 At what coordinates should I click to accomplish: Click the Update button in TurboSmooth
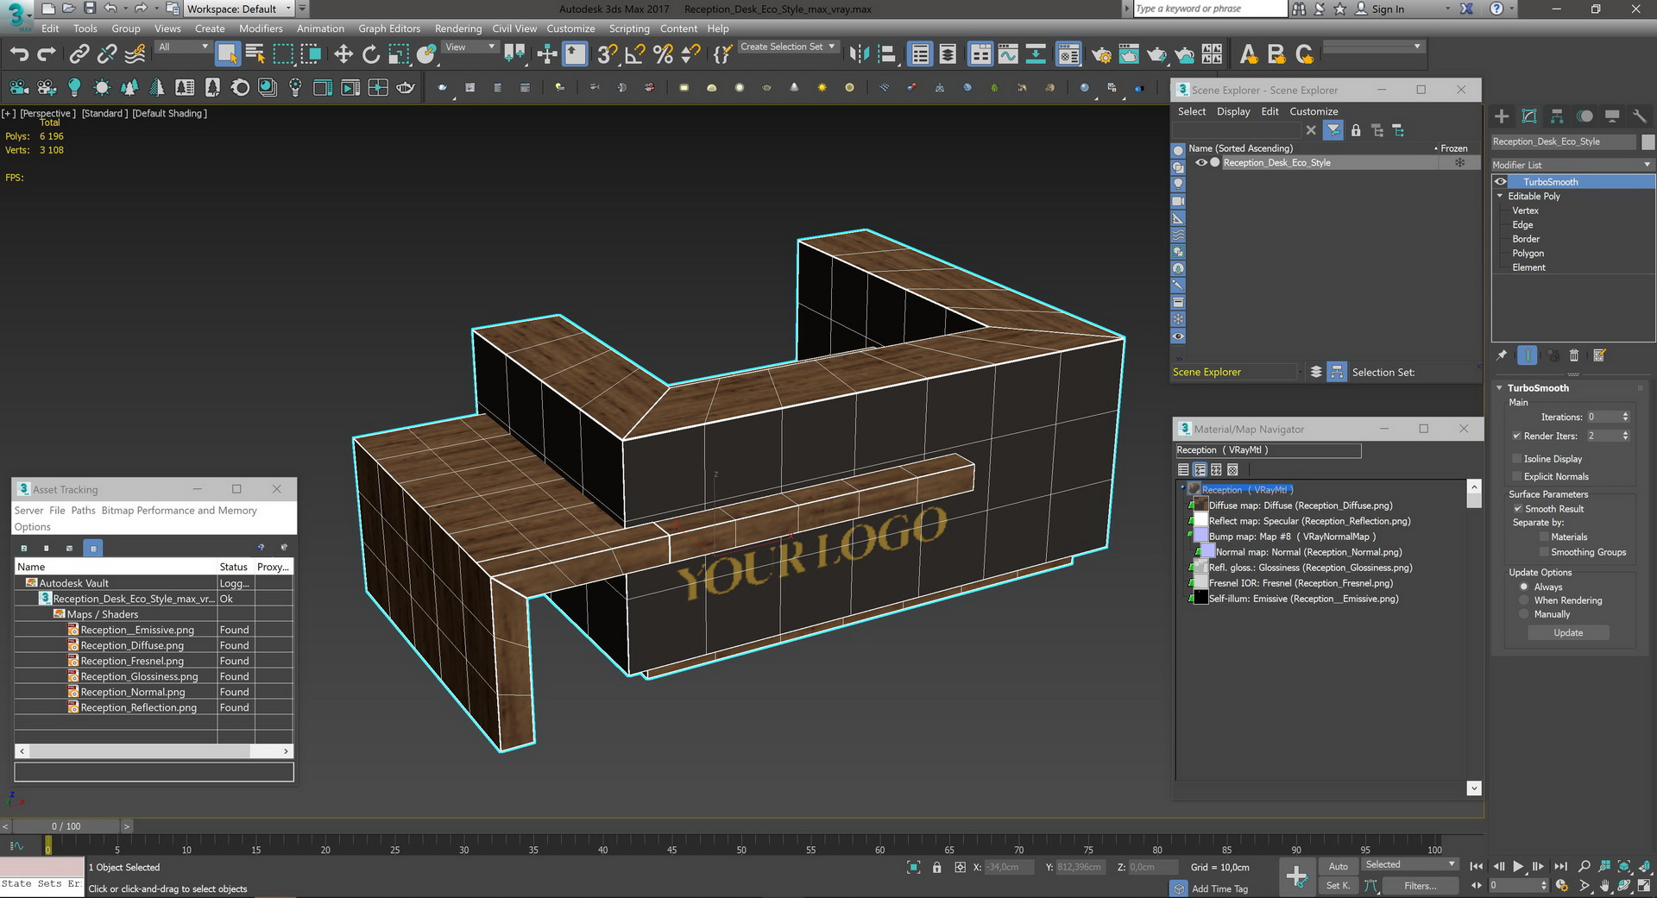(x=1568, y=632)
